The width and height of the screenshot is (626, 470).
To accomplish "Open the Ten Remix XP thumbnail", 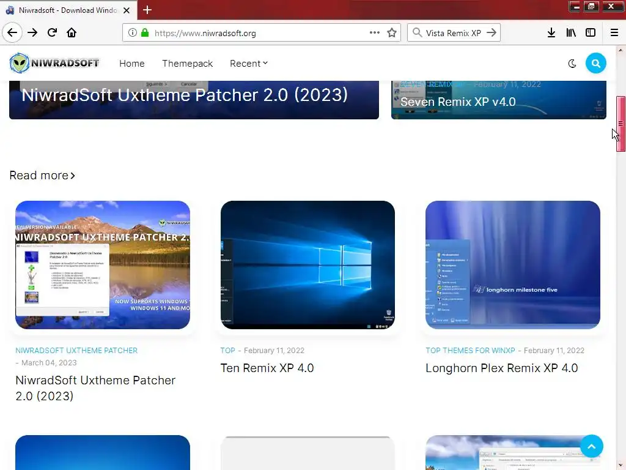I will tap(307, 265).
